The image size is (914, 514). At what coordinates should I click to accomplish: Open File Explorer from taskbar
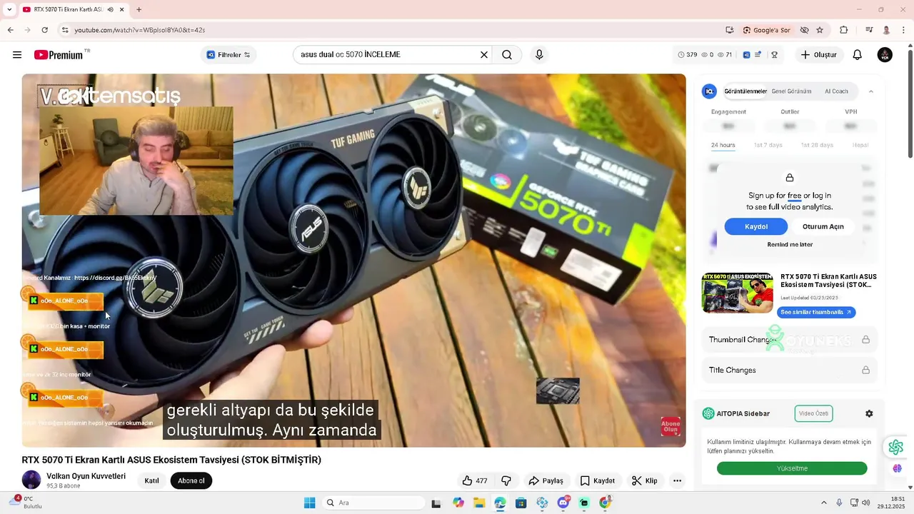point(479,503)
